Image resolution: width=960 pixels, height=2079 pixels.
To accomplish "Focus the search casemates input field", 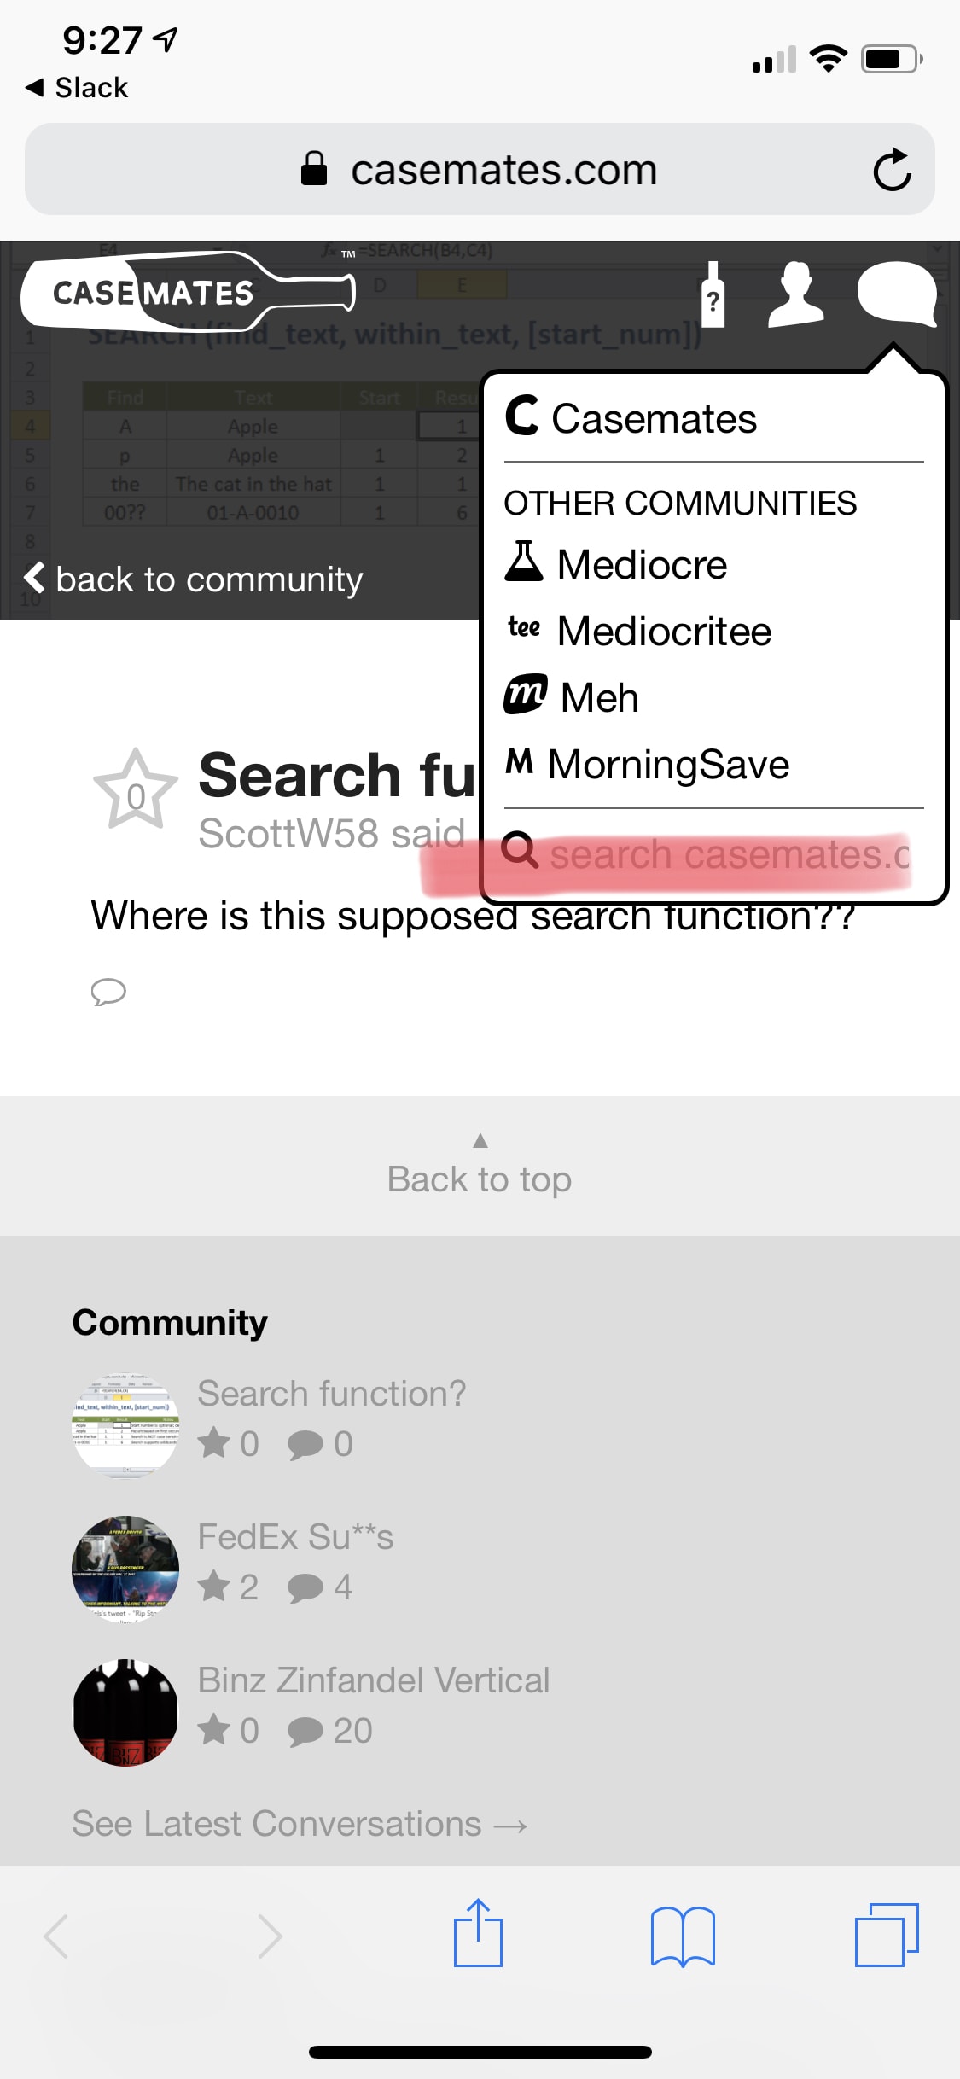I will coord(728,854).
